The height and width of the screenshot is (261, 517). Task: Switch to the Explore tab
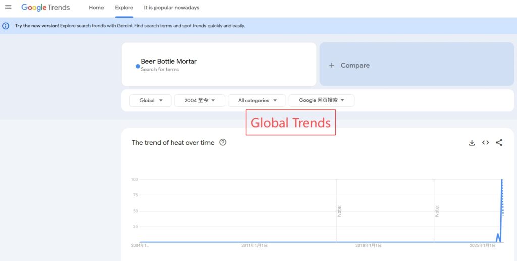pyautogui.click(x=124, y=8)
